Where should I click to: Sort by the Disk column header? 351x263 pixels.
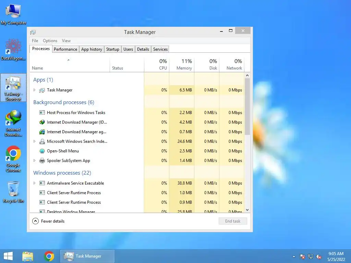pos(207,65)
